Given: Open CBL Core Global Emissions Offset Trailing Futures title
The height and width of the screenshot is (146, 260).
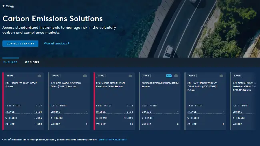Looking at the screenshot, I should [202, 86].
